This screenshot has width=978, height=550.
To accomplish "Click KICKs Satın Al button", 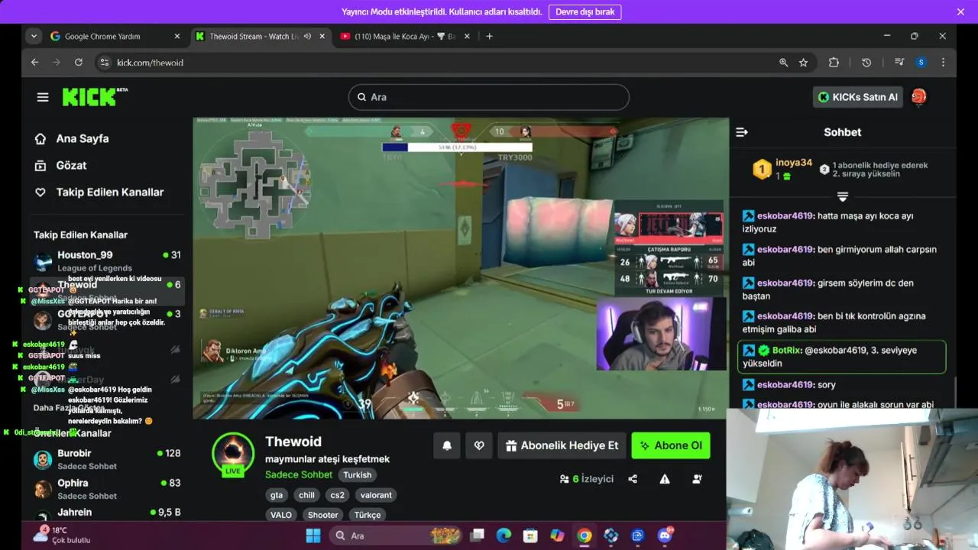I will 858,97.
